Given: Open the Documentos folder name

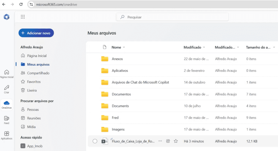Looking at the screenshot, I should 121,94.
